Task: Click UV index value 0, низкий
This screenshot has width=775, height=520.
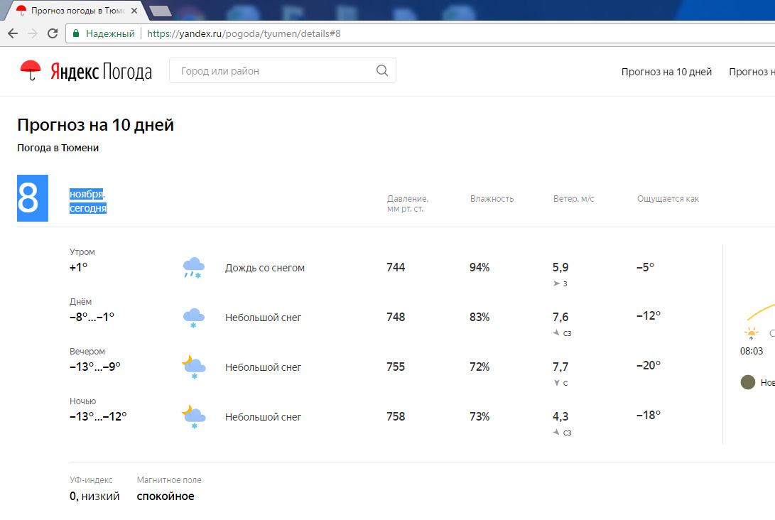Action: pos(94,497)
